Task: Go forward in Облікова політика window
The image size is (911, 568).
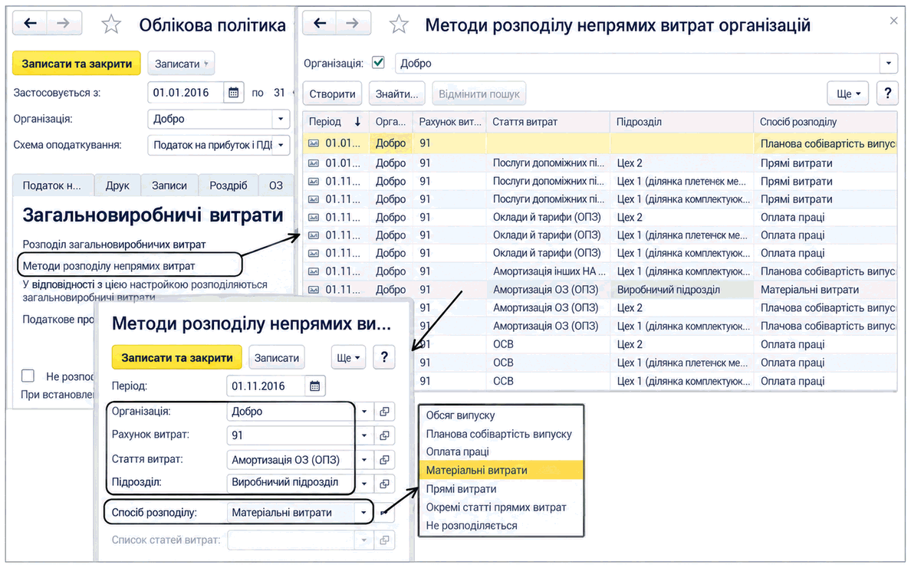Action: (x=64, y=23)
